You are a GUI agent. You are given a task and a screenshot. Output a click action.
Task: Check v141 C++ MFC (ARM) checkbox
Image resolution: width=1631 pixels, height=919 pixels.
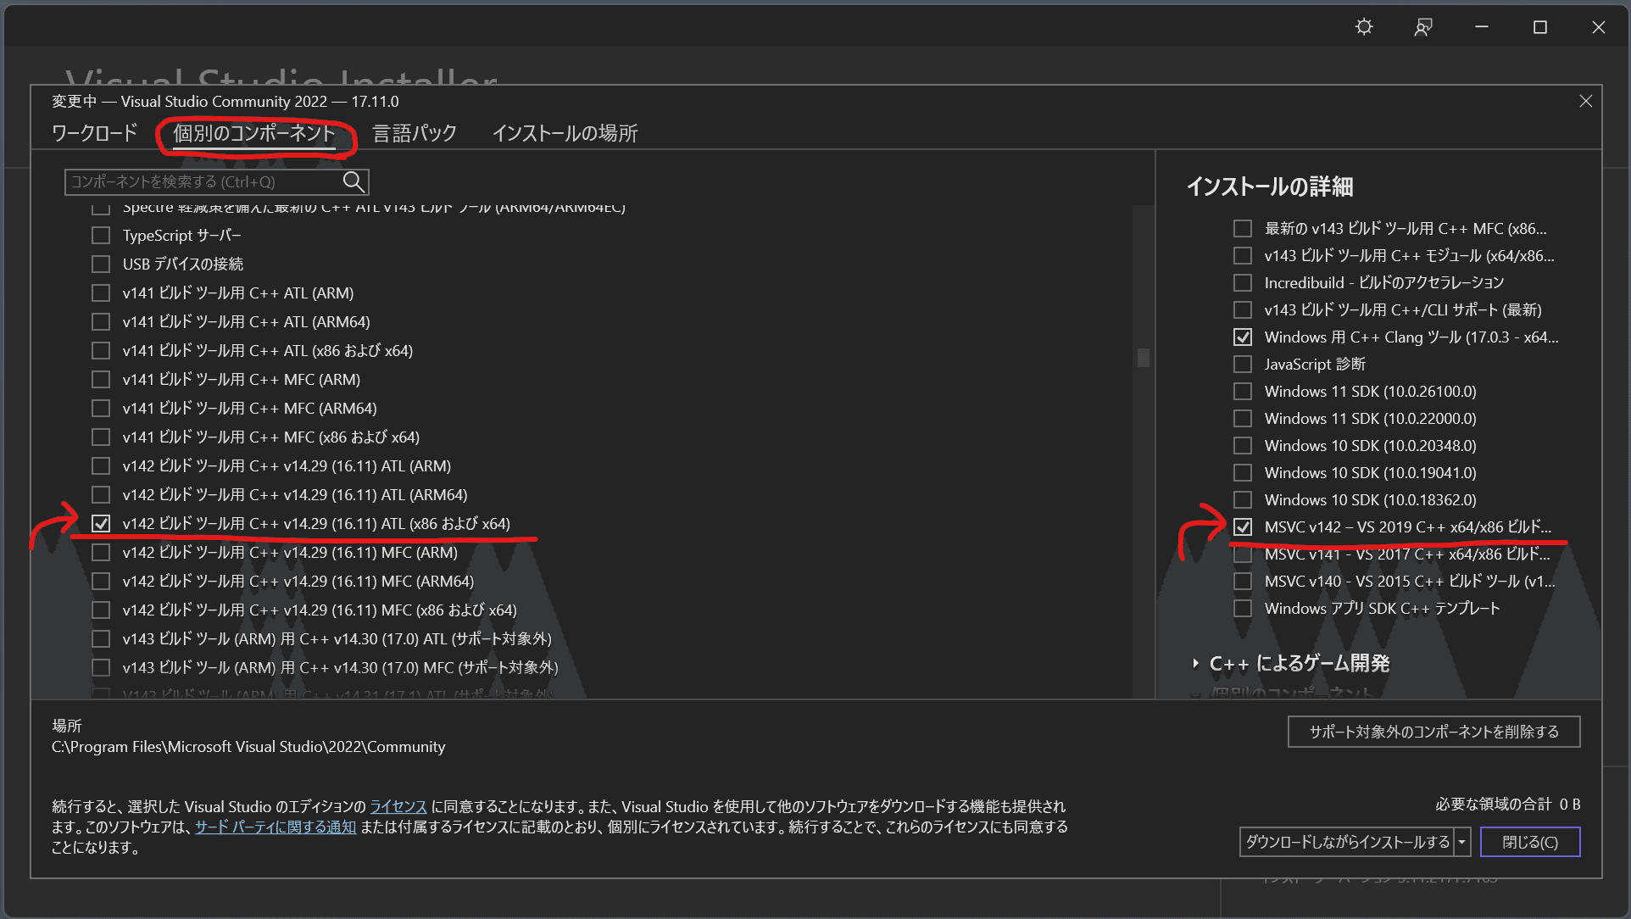click(101, 379)
